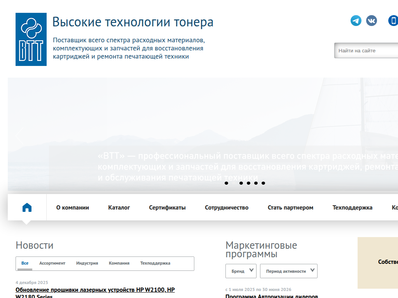Viewport: 398px width, 298px height.
Task: Open the Telegram social icon
Action: point(356,21)
